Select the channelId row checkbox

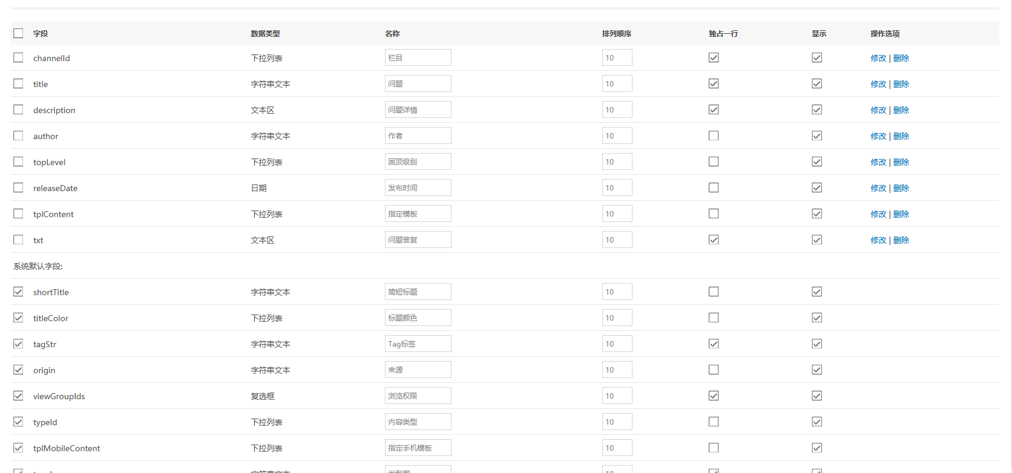click(x=18, y=57)
